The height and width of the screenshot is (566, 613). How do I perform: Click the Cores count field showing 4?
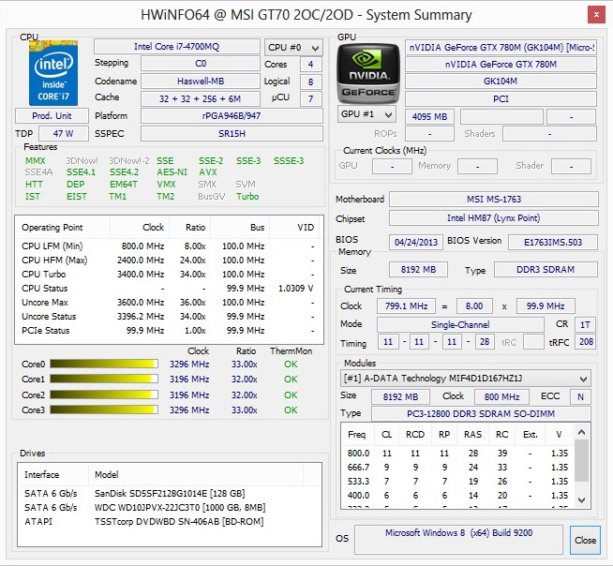pyautogui.click(x=311, y=64)
